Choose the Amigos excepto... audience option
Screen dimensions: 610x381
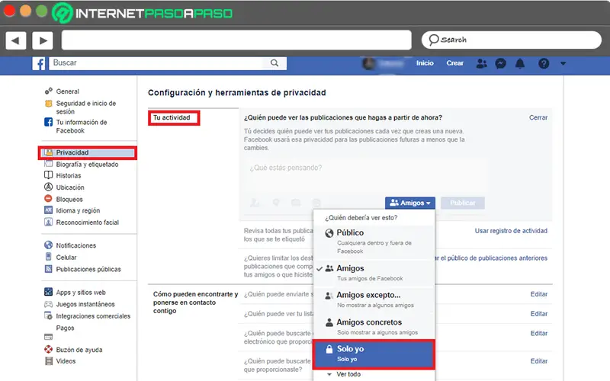374,299
